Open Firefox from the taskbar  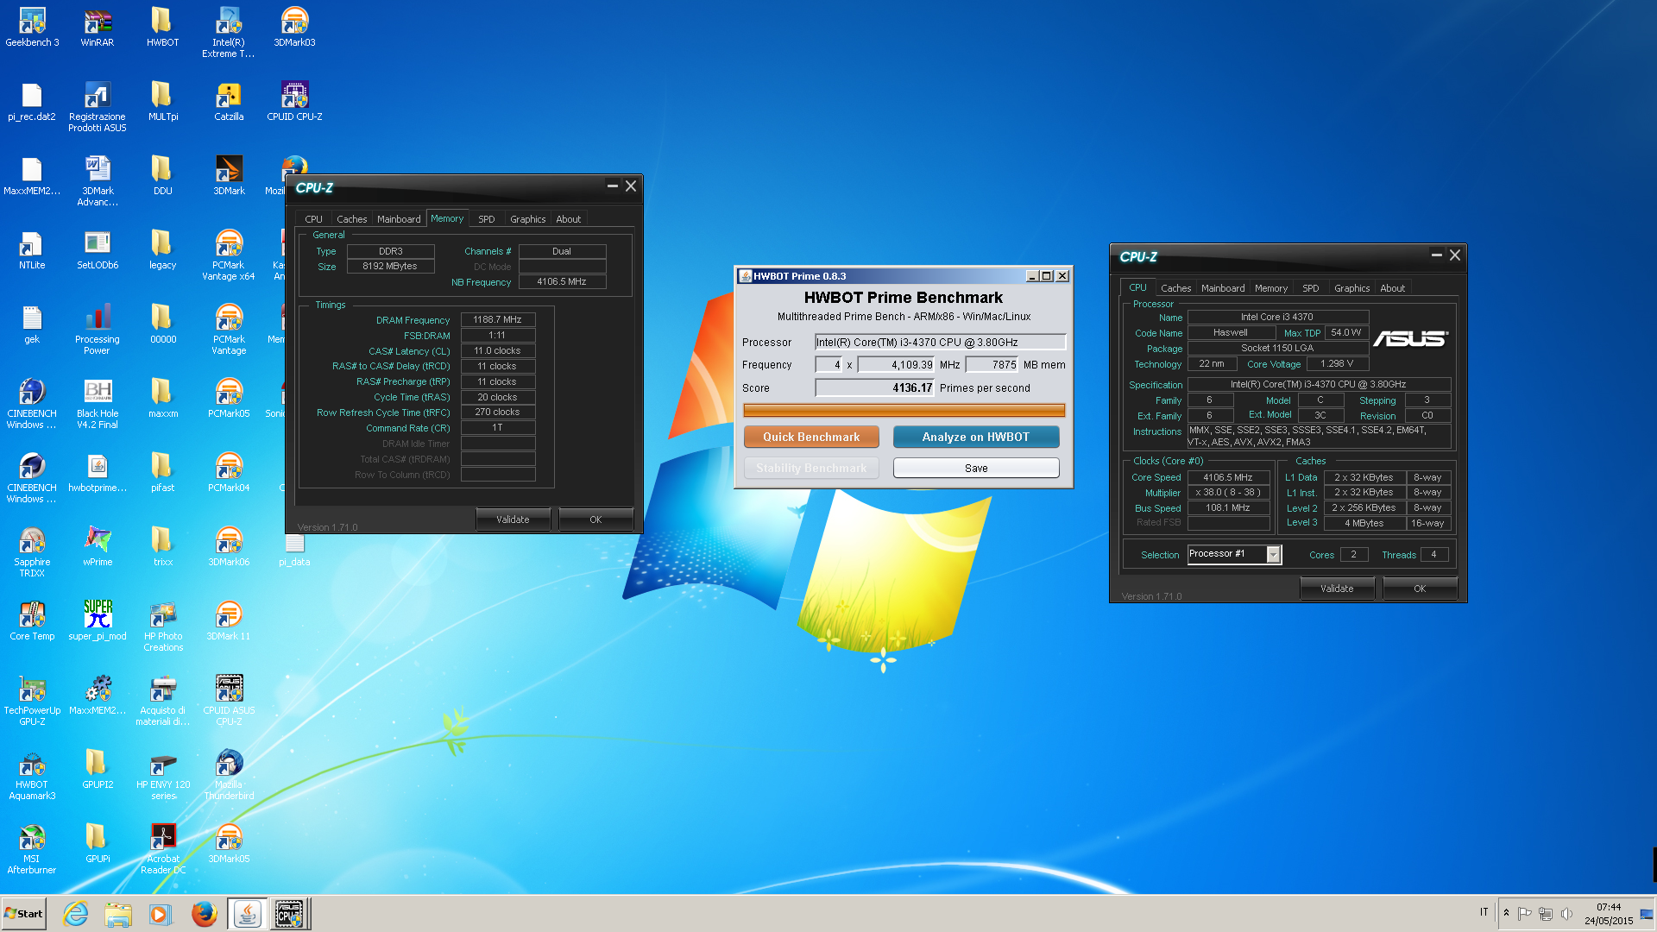click(204, 914)
